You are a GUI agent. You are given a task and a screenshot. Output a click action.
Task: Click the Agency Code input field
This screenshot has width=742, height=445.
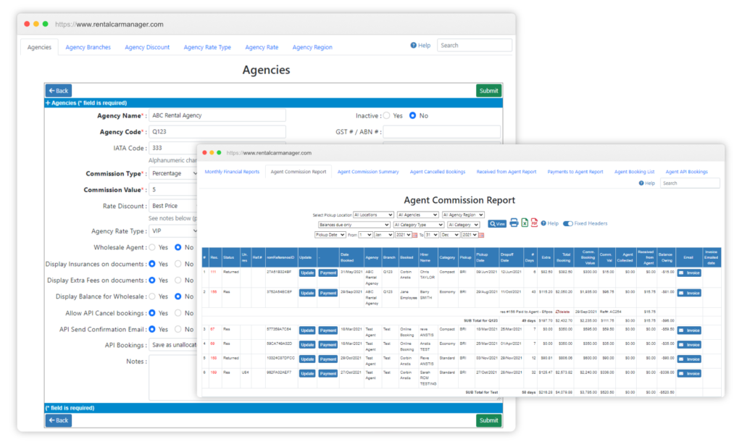click(217, 132)
